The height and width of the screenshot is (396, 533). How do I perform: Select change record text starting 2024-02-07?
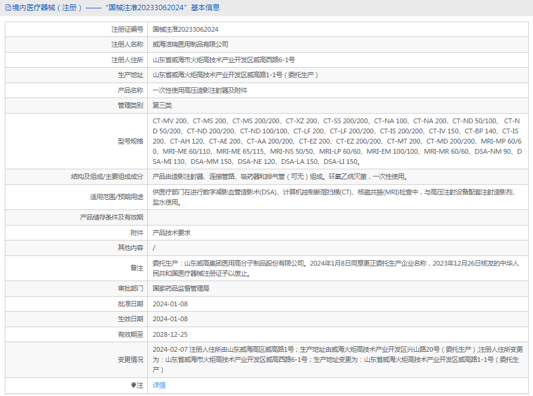pos(338,360)
